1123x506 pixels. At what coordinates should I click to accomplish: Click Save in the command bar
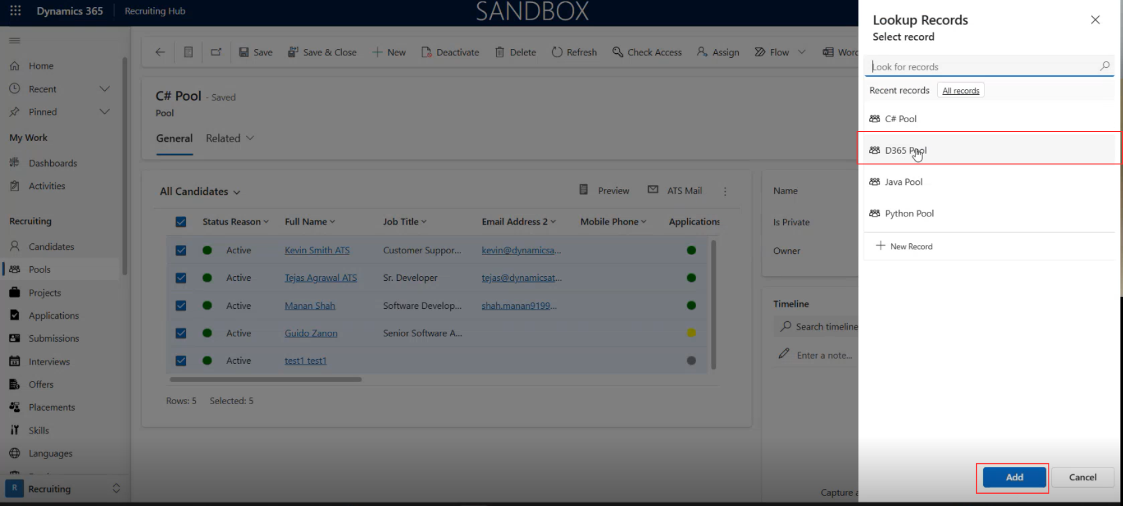click(256, 52)
